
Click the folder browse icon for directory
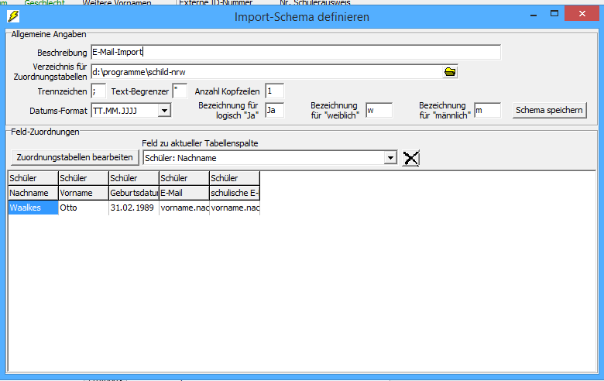point(450,72)
